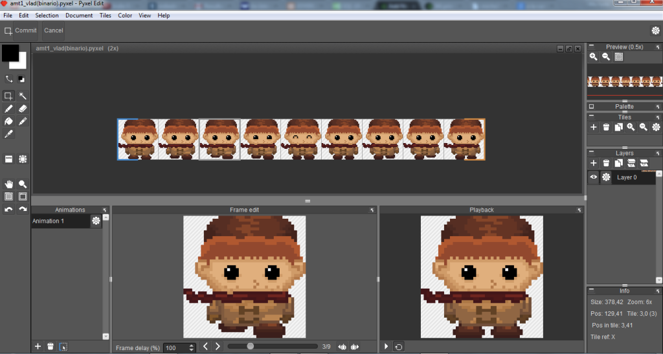
Task: Open the Selection menu
Action: pos(47,15)
